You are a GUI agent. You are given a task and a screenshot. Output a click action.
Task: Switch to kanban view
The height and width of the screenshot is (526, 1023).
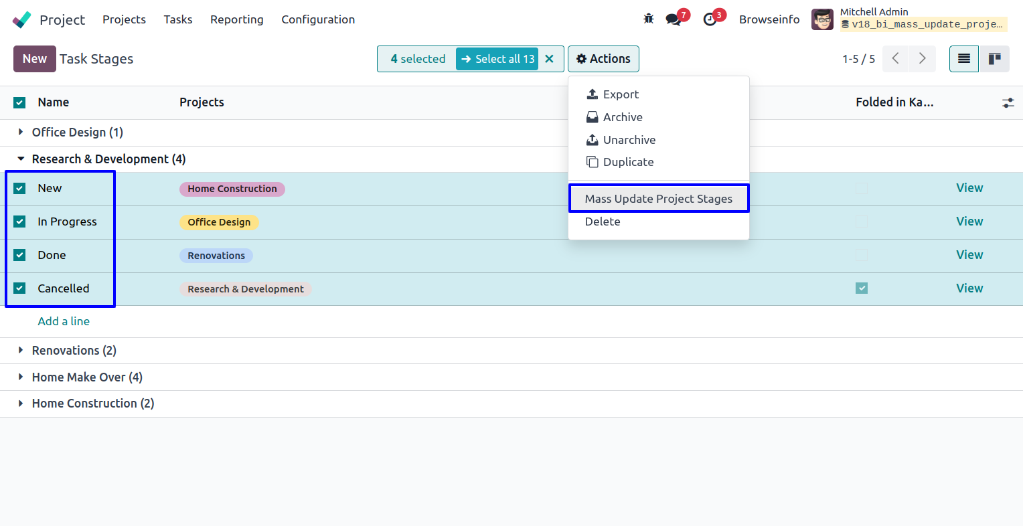pyautogui.click(x=994, y=59)
